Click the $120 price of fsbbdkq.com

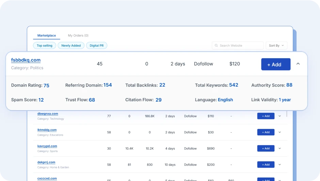point(235,64)
